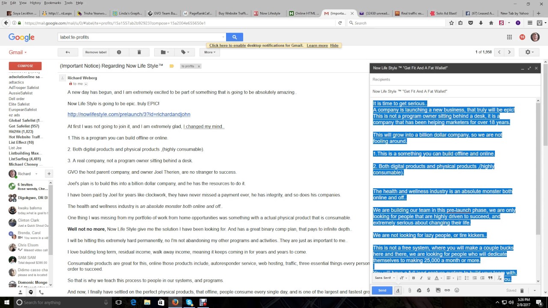This screenshot has width=548, height=308.
Task: Open Gmail product switcher dropdown
Action: point(18,52)
